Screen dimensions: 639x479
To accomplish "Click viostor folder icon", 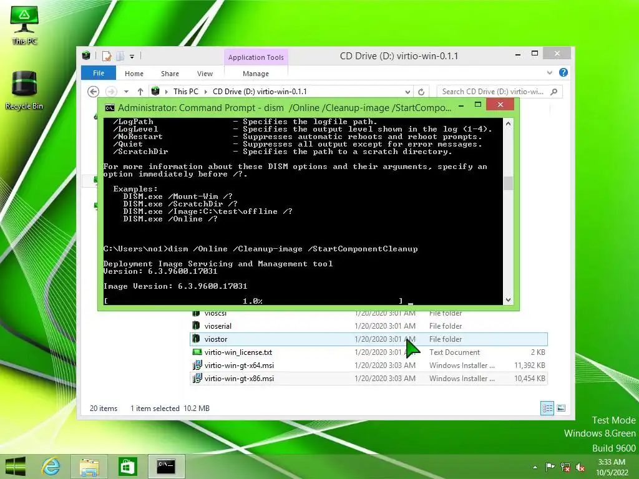I will (197, 339).
